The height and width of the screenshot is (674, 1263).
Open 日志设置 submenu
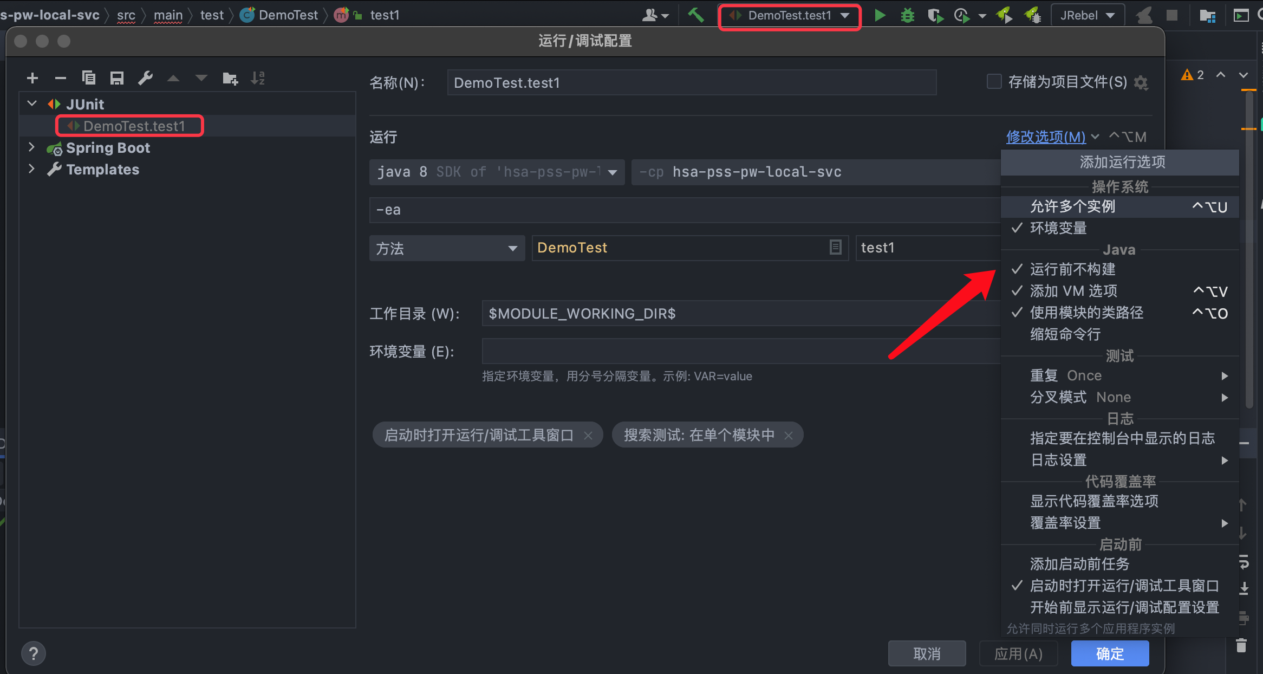click(1058, 460)
